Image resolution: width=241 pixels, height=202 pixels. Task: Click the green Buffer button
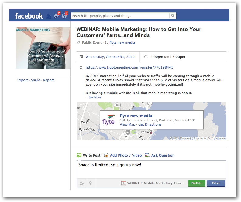(197, 183)
